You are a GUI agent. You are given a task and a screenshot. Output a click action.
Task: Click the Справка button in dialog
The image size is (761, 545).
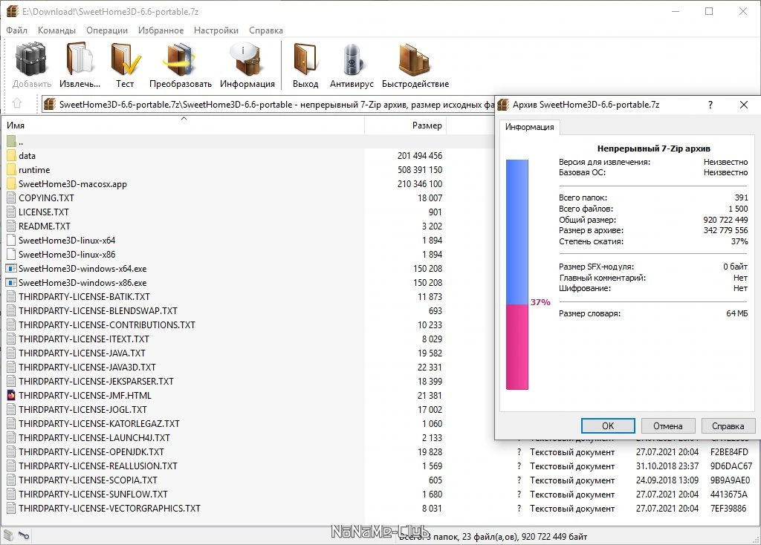pyautogui.click(x=728, y=425)
